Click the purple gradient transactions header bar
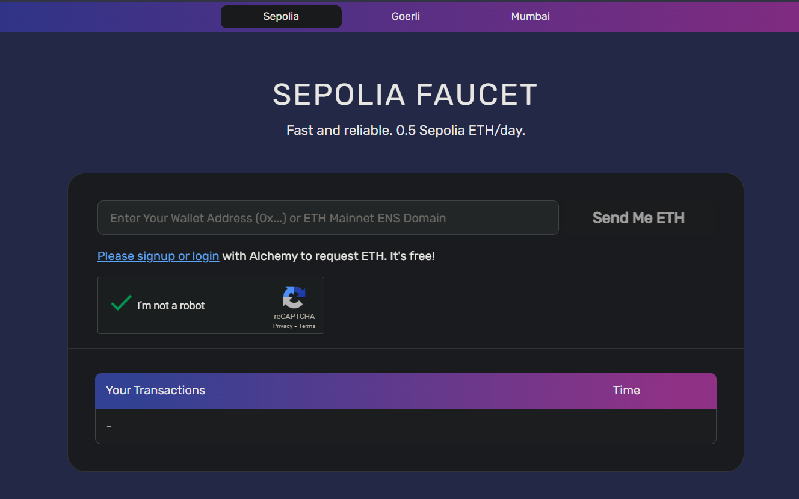This screenshot has width=799, height=499. point(406,391)
